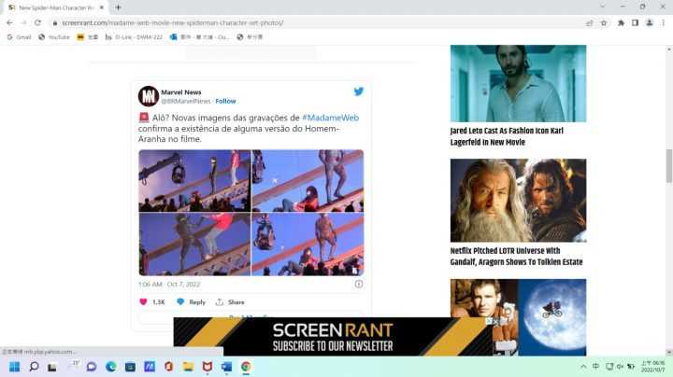Open the taskbar clock and date
Image resolution: width=673 pixels, height=377 pixels.
[652, 367]
